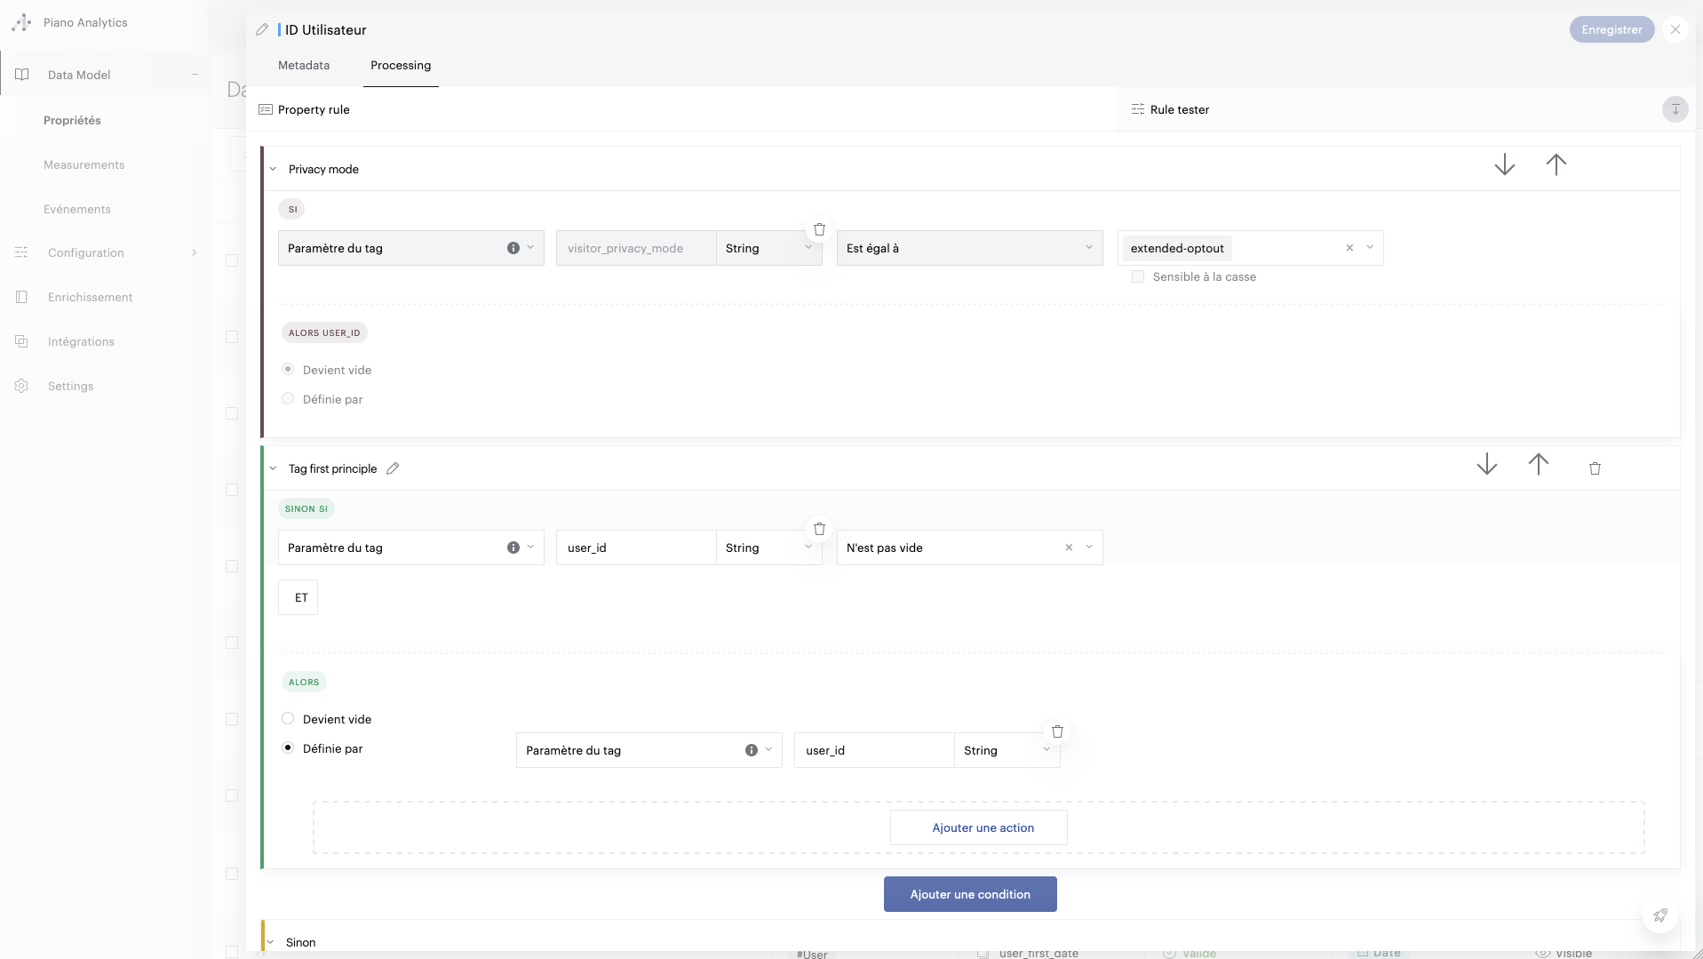Image resolution: width=1703 pixels, height=959 pixels.
Task: Move Privacy mode rule down with arrow
Action: [1504, 165]
